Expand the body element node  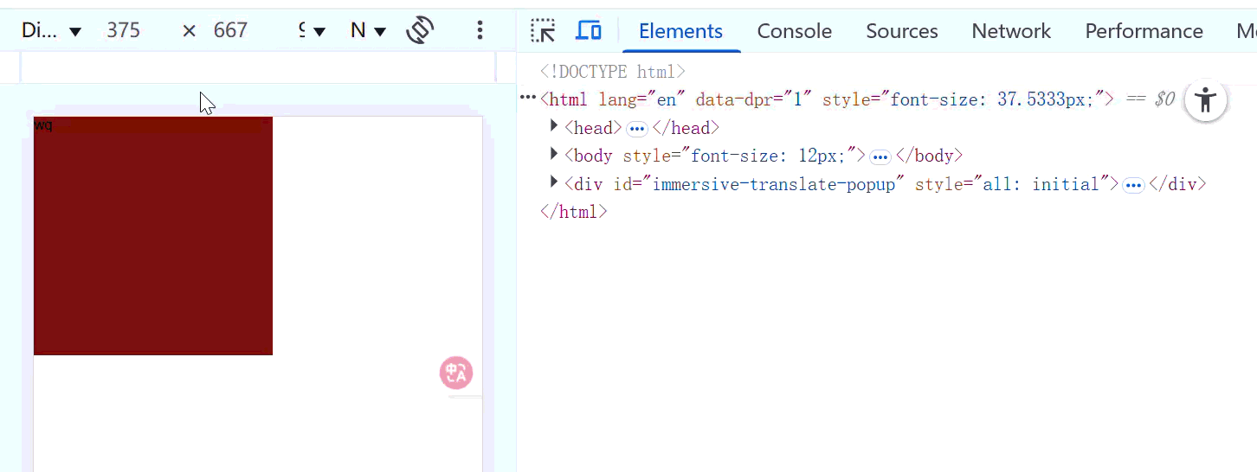coord(554,155)
